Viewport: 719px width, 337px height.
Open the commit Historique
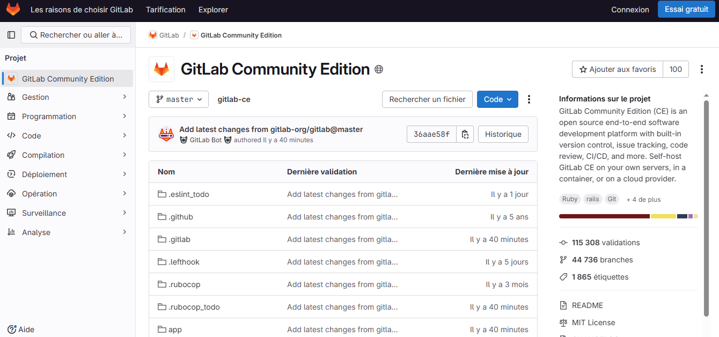point(503,134)
